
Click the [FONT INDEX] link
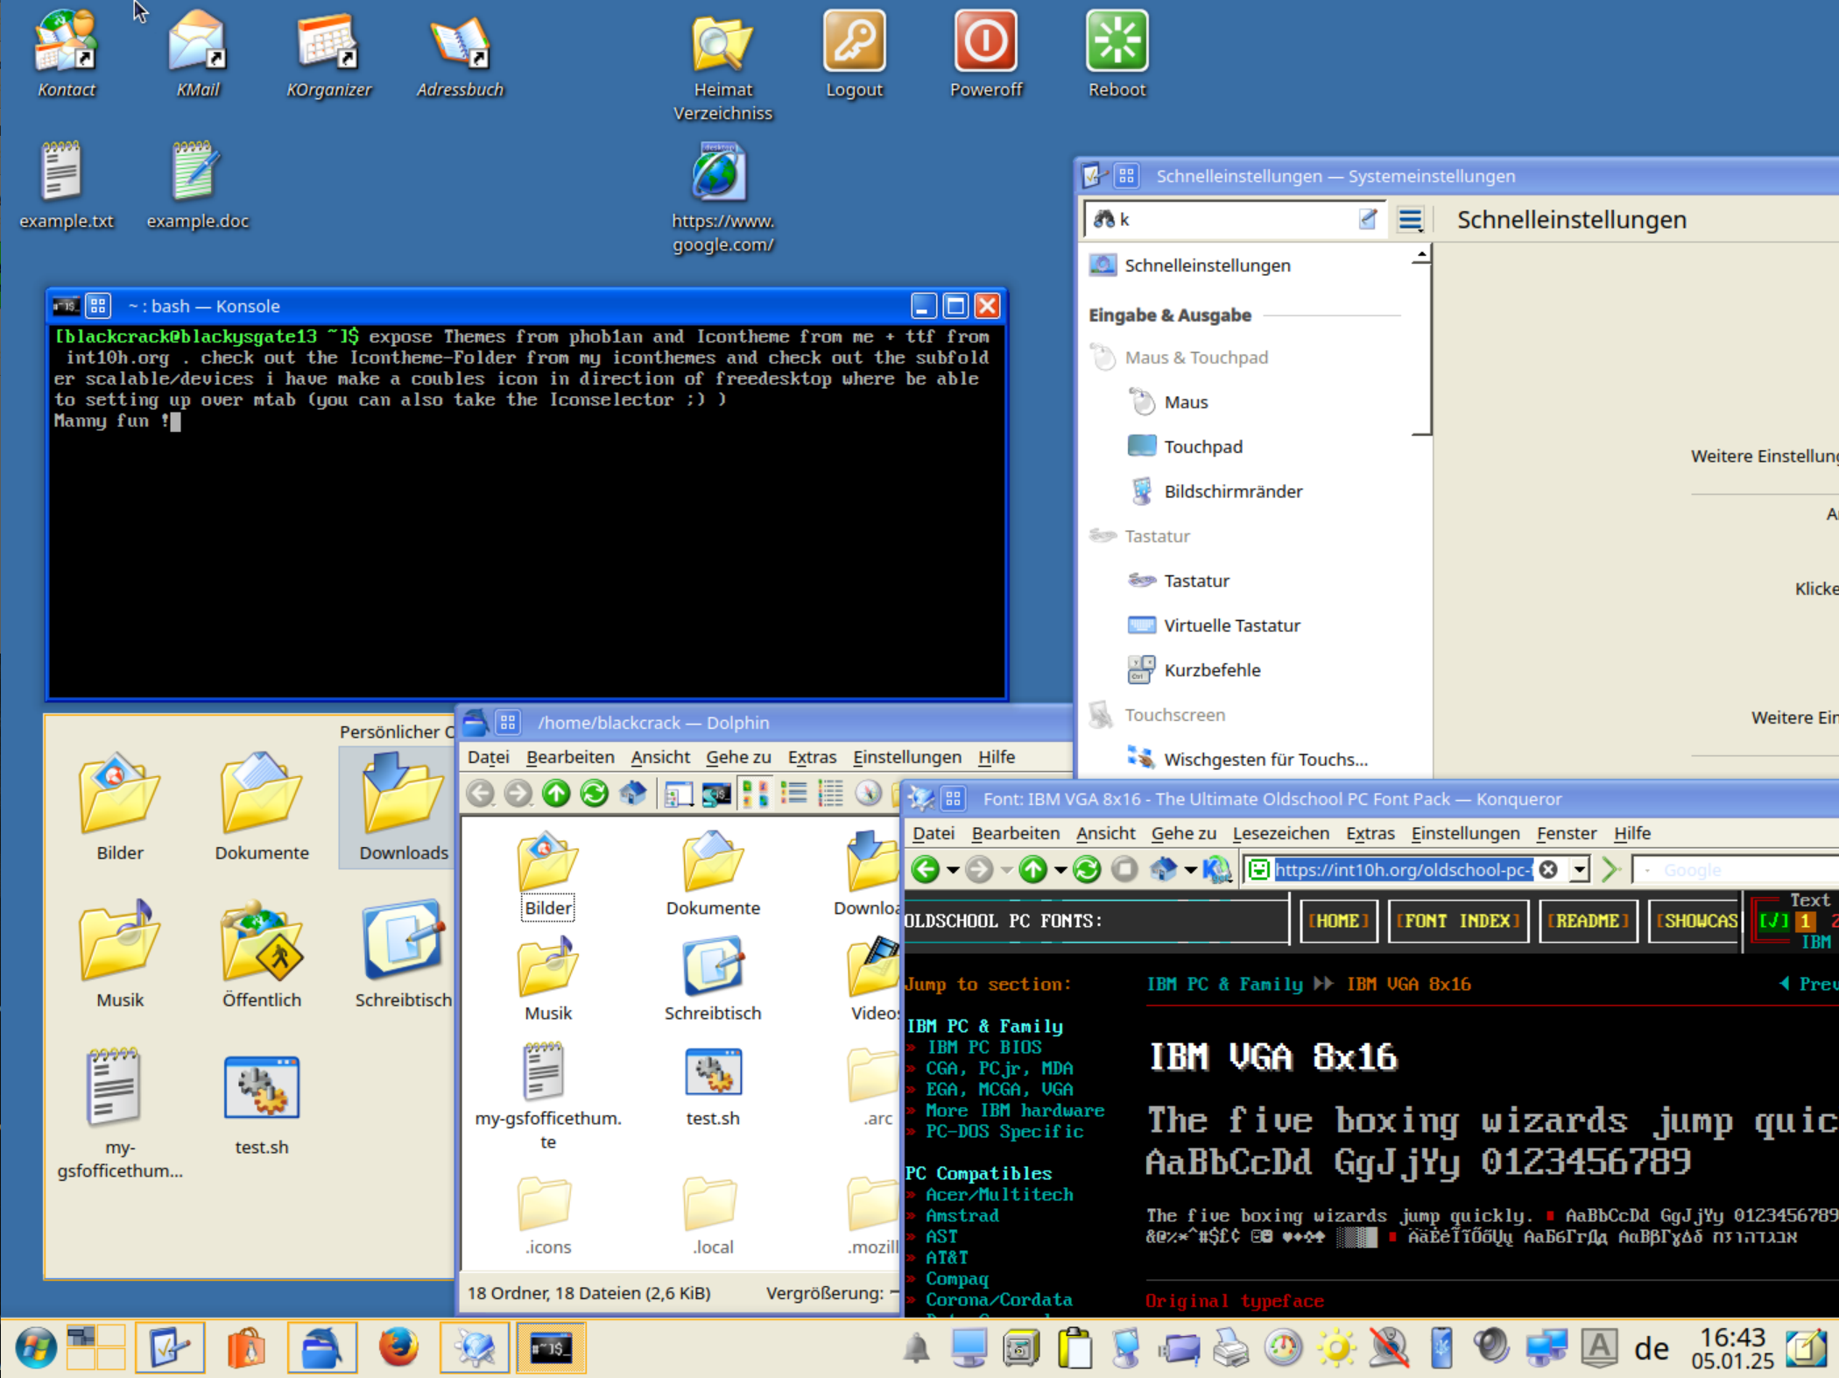[x=1458, y=921]
